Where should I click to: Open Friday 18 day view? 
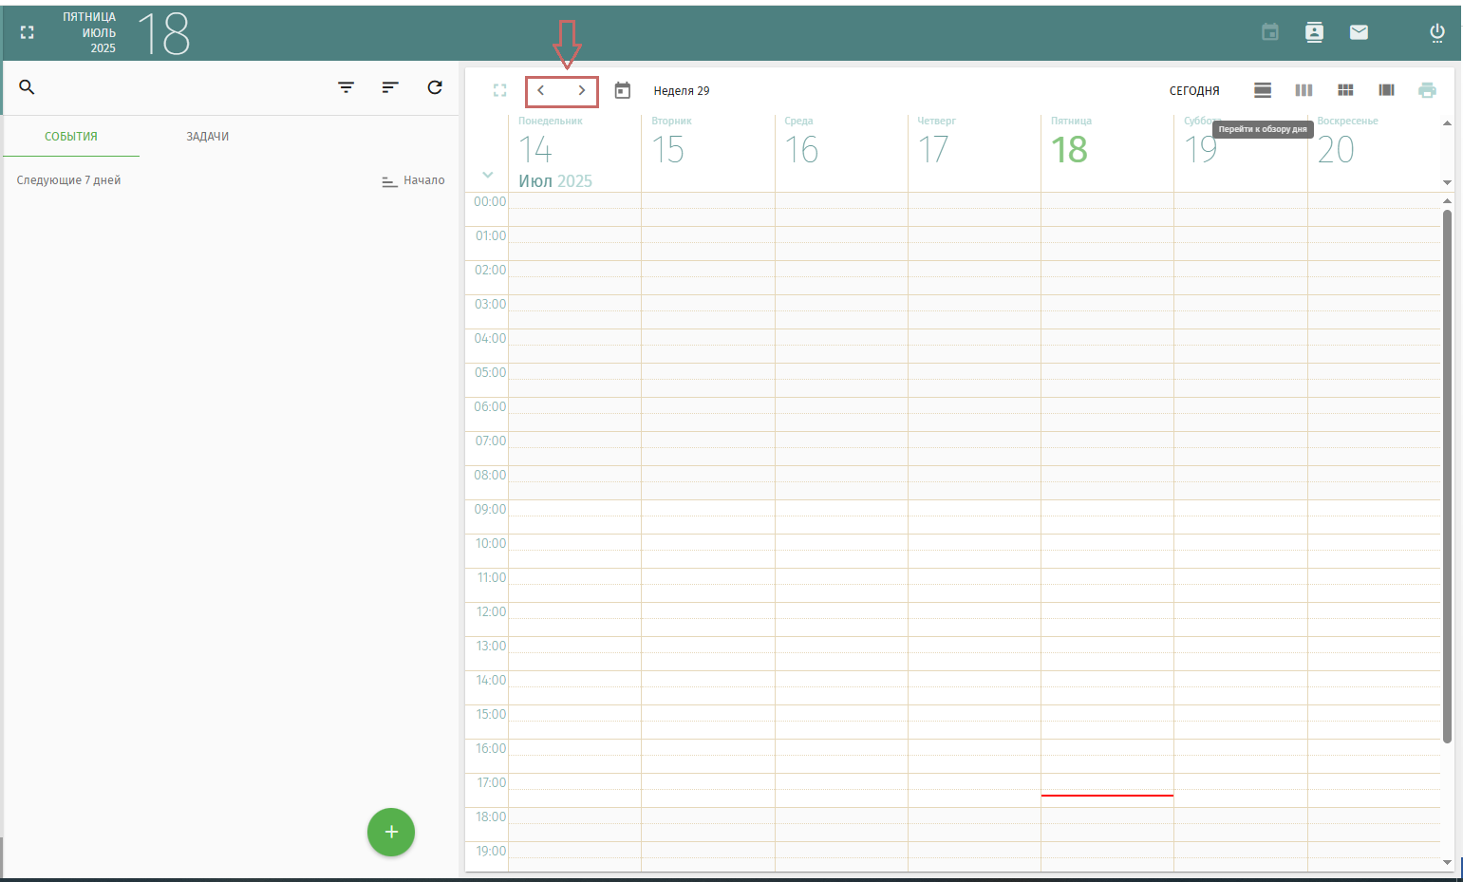(1069, 150)
